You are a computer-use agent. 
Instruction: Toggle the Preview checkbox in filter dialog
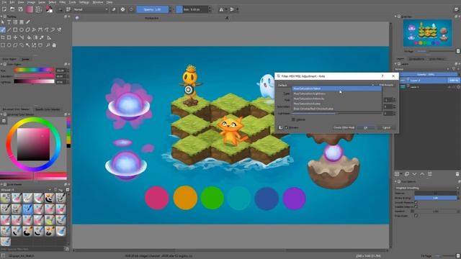[287, 128]
